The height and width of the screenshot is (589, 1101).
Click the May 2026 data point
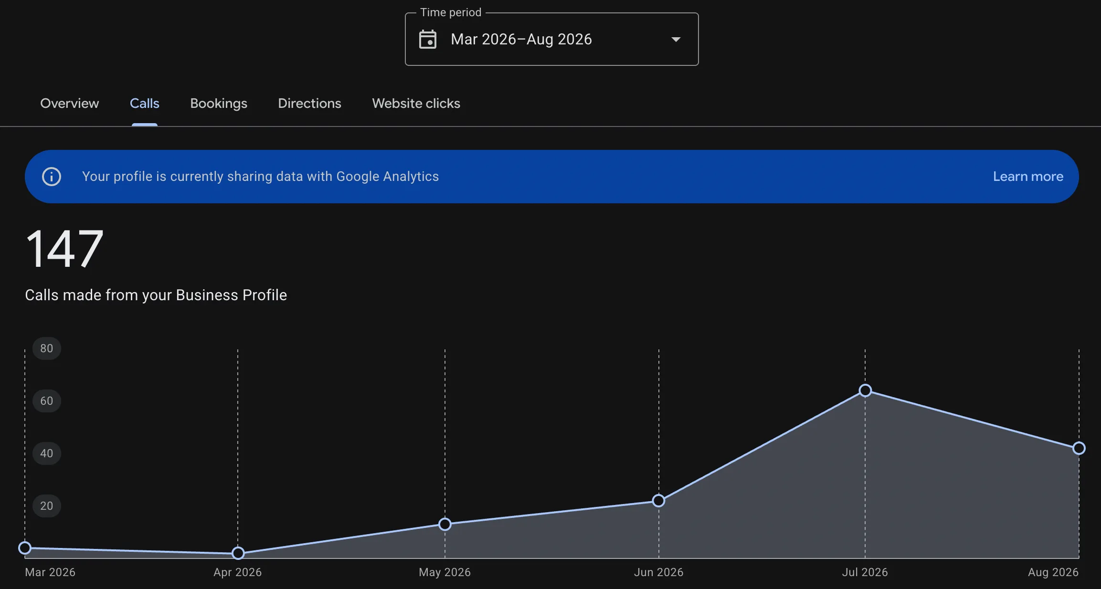tap(445, 524)
